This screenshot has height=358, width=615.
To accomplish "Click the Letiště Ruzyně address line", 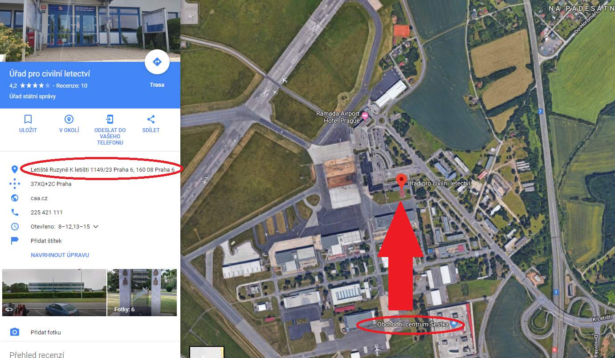I will [103, 169].
